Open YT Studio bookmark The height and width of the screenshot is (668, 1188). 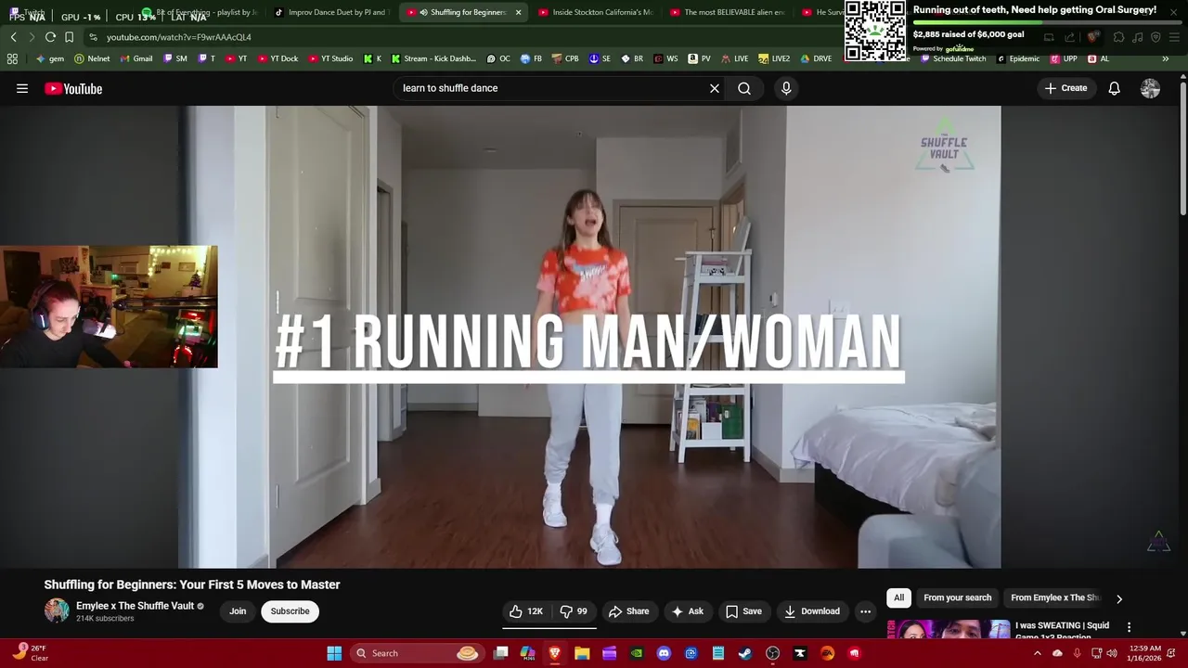330,58
